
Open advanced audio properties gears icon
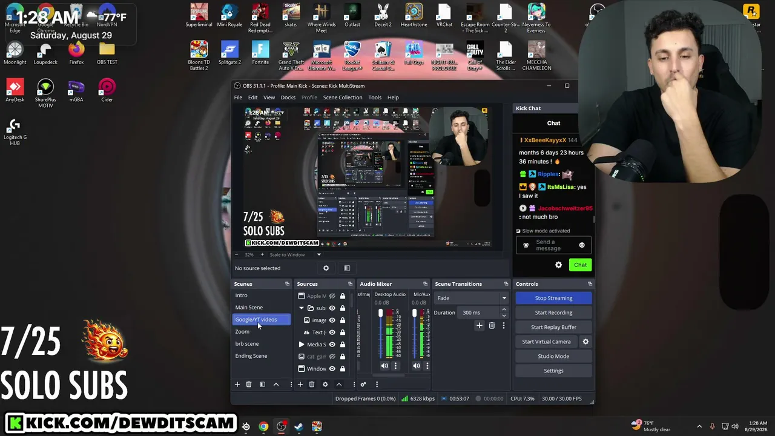[363, 385]
